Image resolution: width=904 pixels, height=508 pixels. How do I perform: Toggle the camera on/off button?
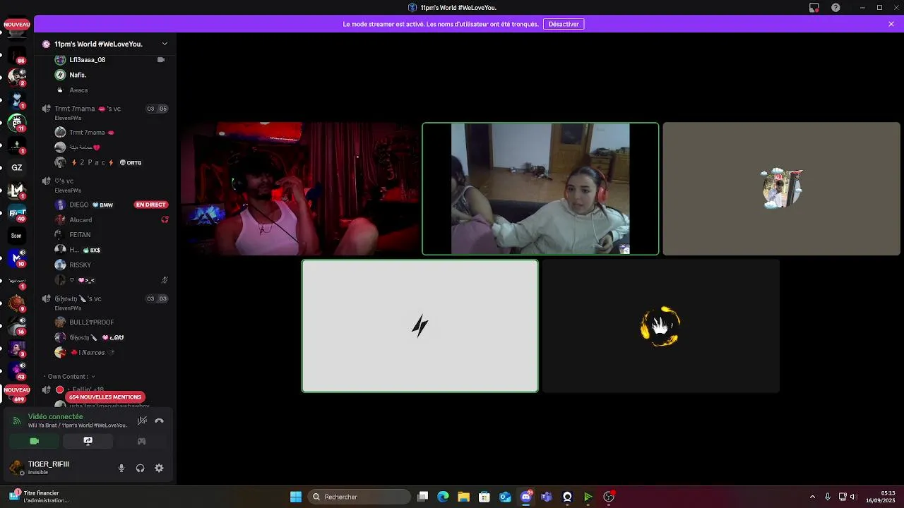pos(34,441)
